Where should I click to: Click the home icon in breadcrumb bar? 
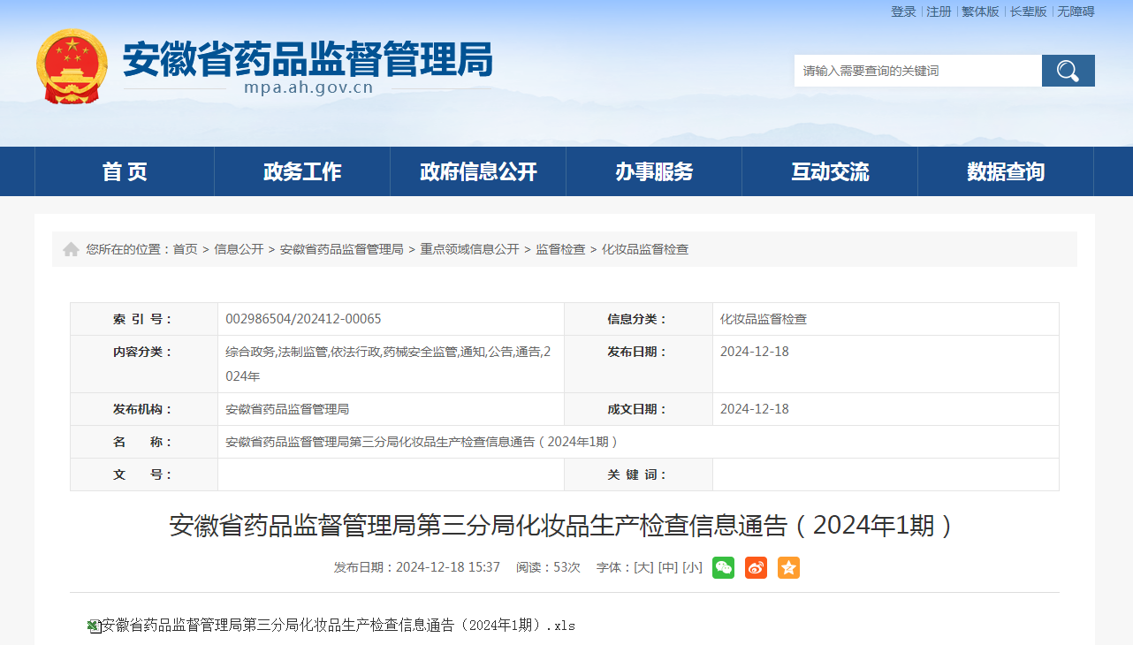pyautogui.click(x=71, y=249)
